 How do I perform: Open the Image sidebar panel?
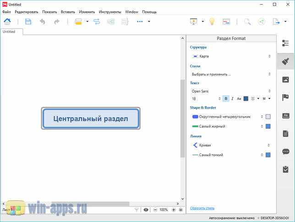tap(285, 80)
